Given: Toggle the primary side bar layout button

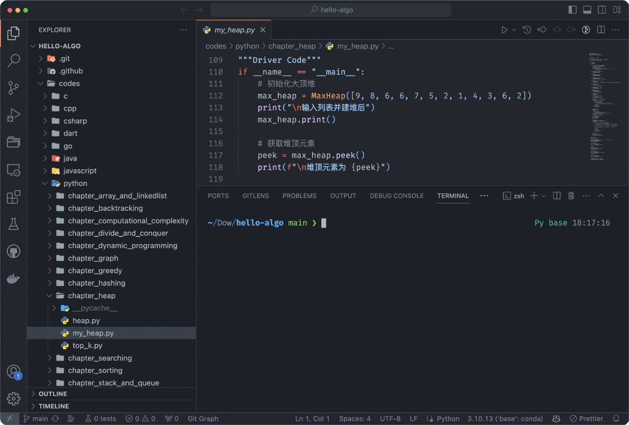Looking at the screenshot, I should point(572,10).
